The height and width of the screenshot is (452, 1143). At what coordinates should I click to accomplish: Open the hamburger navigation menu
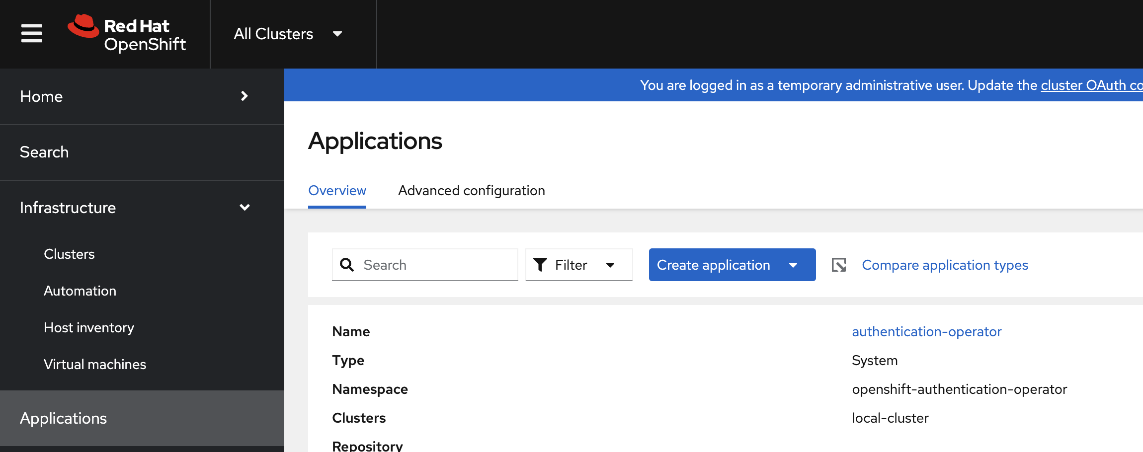(32, 34)
